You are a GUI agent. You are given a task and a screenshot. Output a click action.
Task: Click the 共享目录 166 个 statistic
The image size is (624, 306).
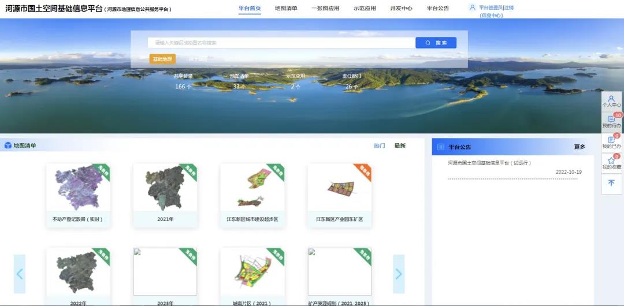coord(183,81)
